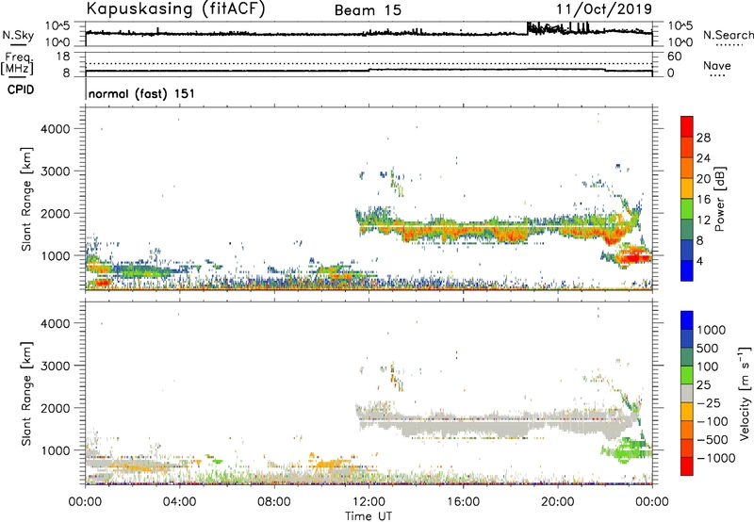754x522 pixels.
Task: Click the orange power band near 1500 km at 16:00
Action: (463, 233)
